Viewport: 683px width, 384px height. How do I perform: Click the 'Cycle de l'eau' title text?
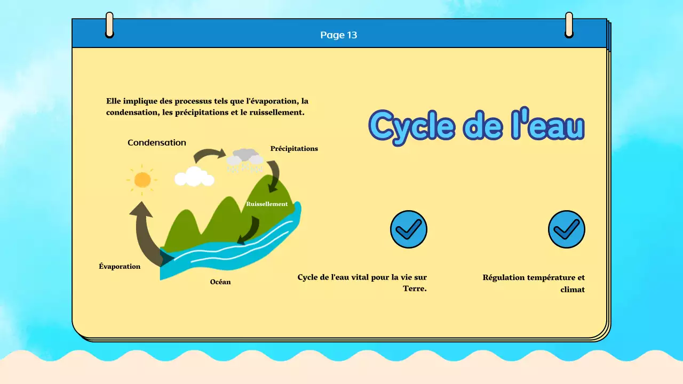(x=476, y=125)
